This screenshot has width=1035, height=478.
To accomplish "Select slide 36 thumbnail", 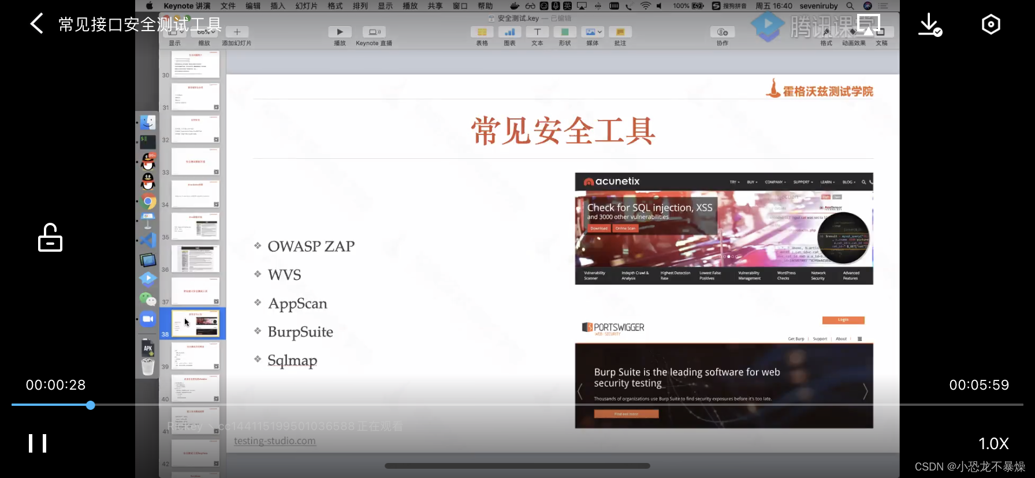I will [x=195, y=258].
